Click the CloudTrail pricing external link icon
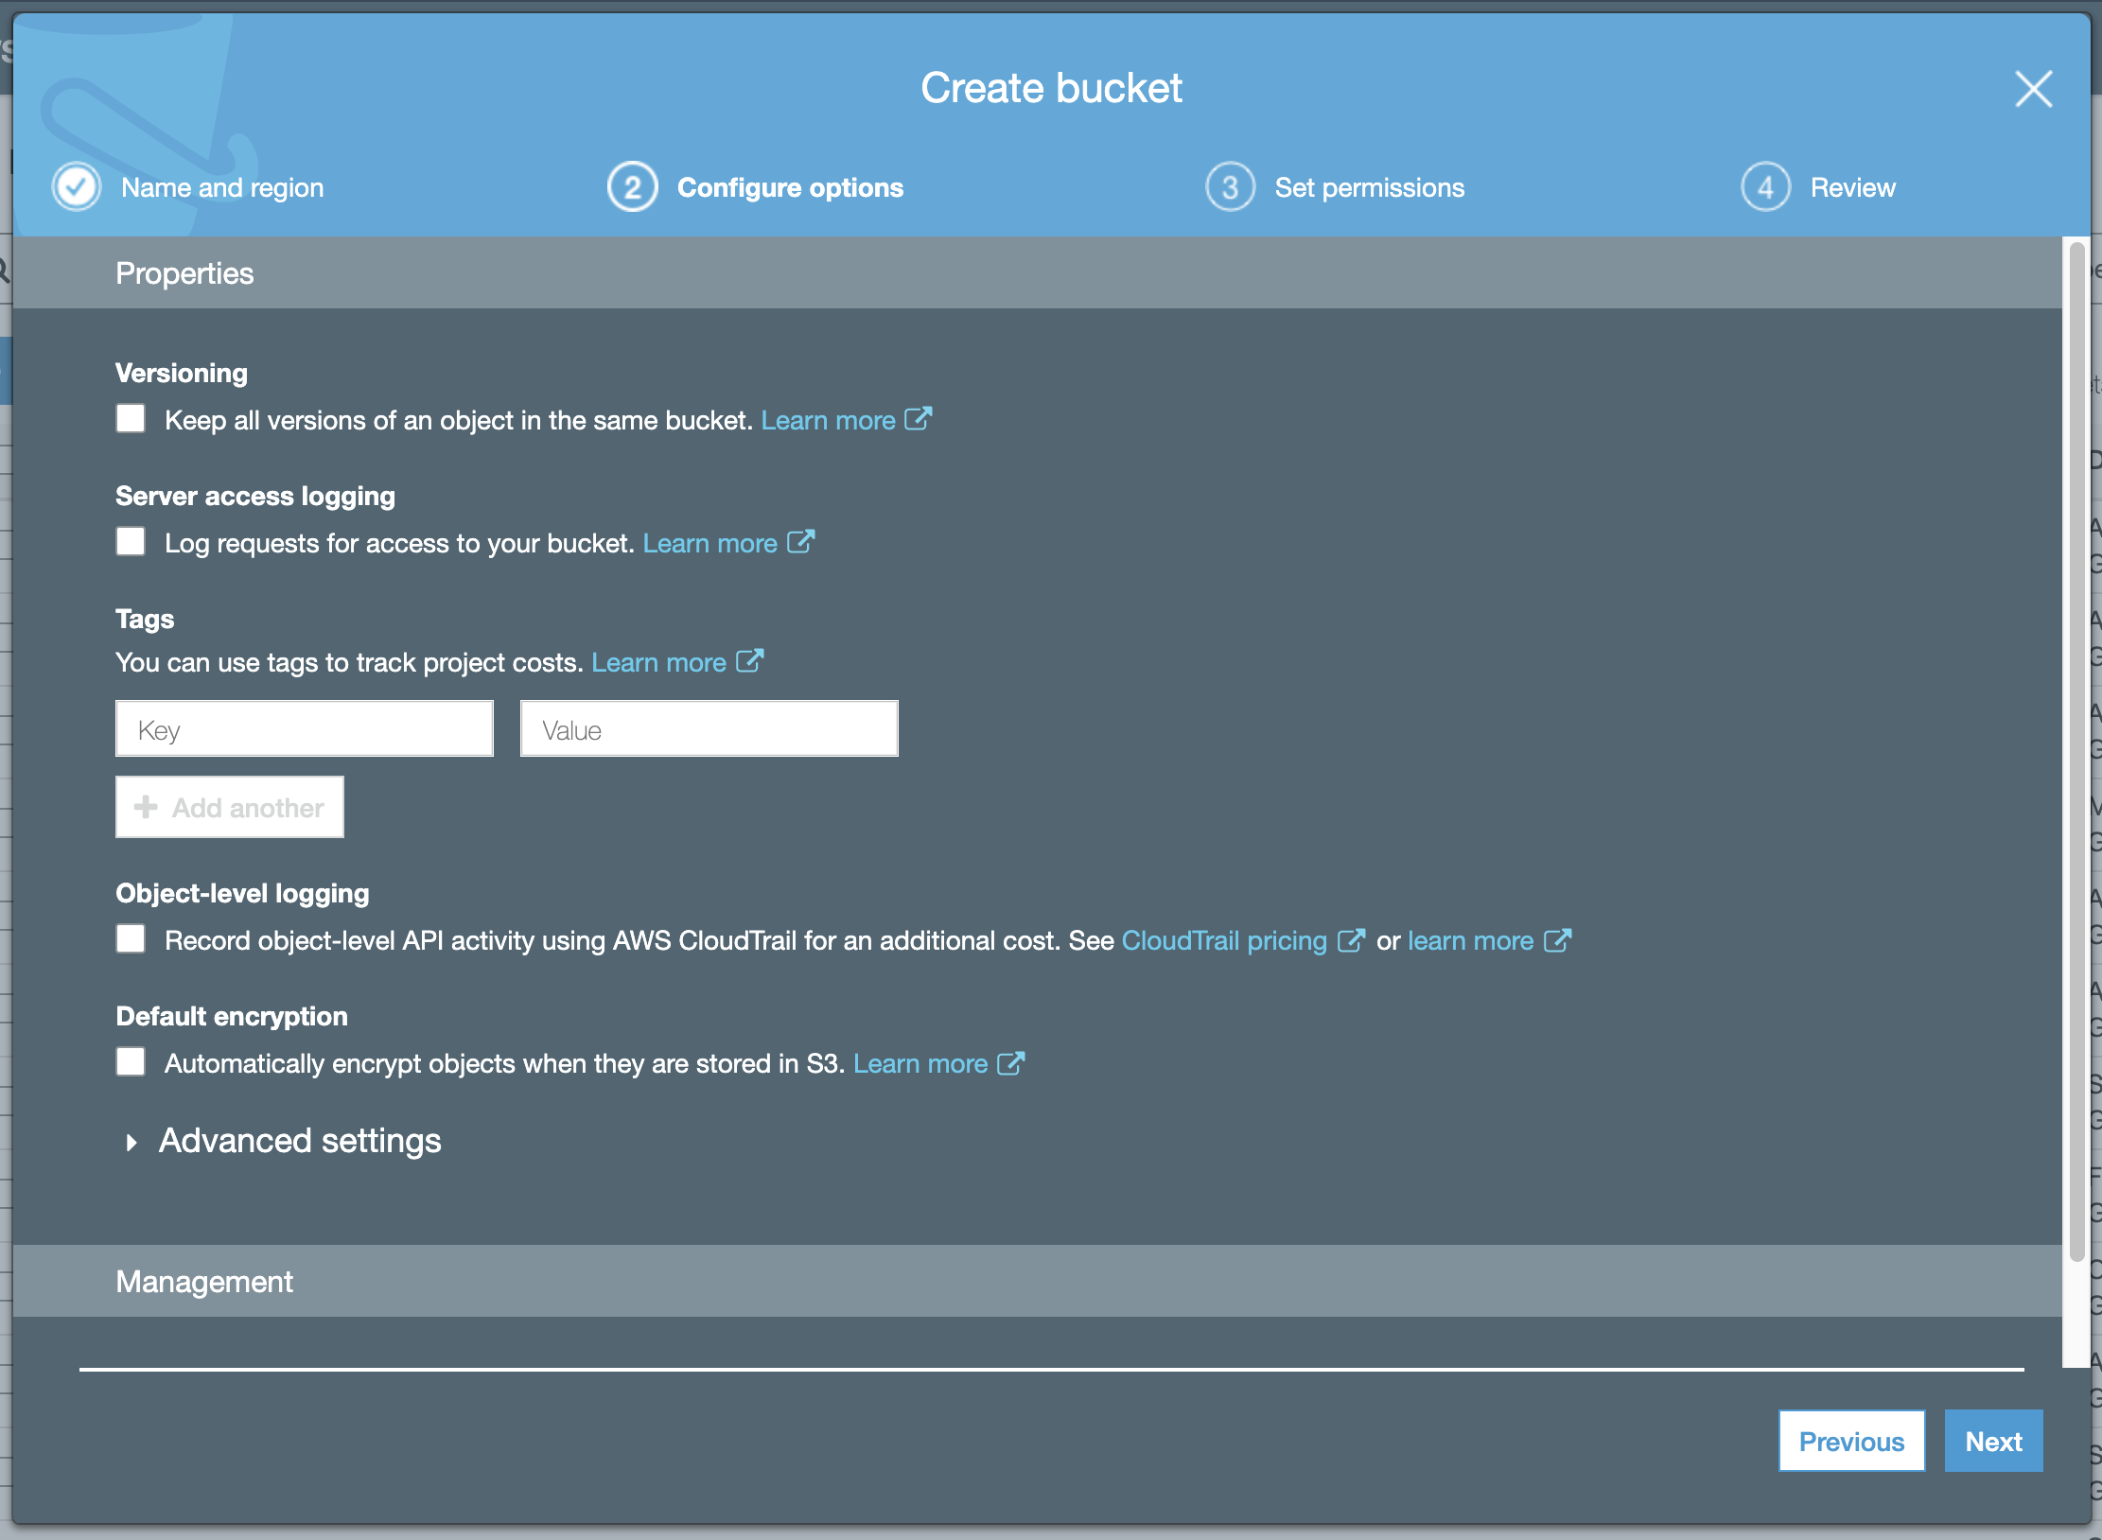 (1352, 940)
